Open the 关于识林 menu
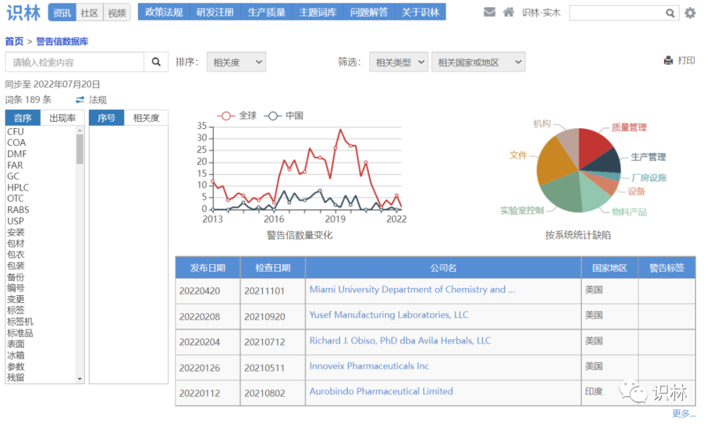Viewport: 710px width, 424px height. click(420, 12)
